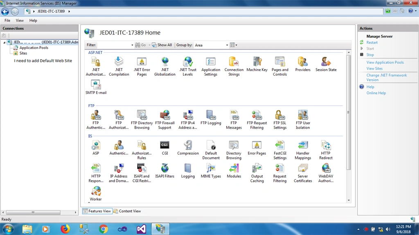Viewport: 419px width, 235px height.
Task: Open the Connection Strings feature
Action: [234, 67]
